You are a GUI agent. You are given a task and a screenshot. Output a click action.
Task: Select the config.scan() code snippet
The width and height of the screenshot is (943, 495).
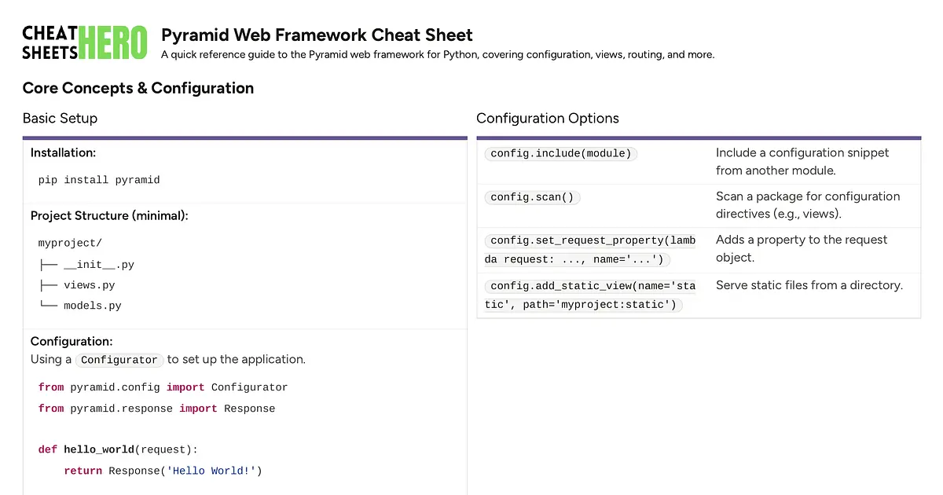click(532, 196)
